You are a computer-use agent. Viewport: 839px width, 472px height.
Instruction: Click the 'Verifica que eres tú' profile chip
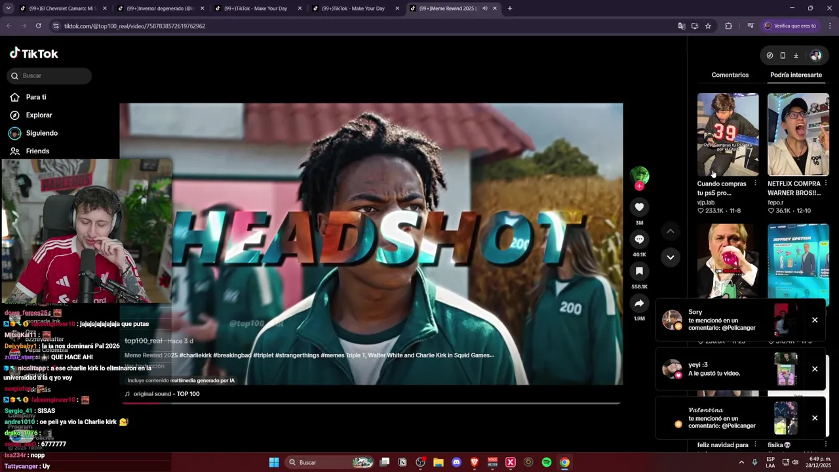click(790, 26)
